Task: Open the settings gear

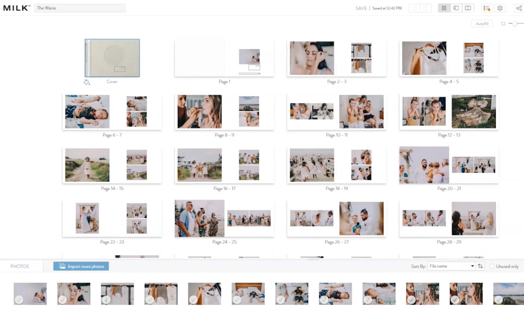Action: click(500, 8)
